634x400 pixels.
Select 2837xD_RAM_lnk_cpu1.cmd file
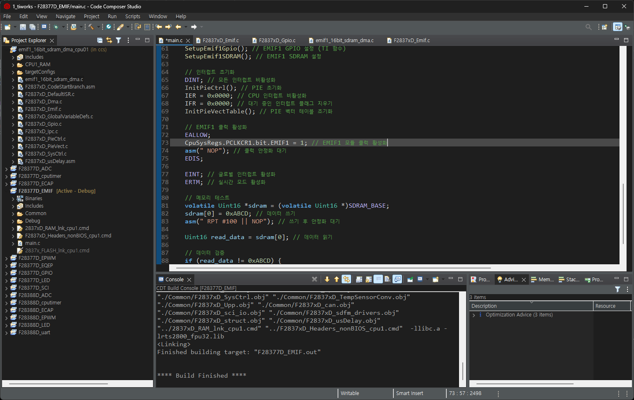(57, 228)
